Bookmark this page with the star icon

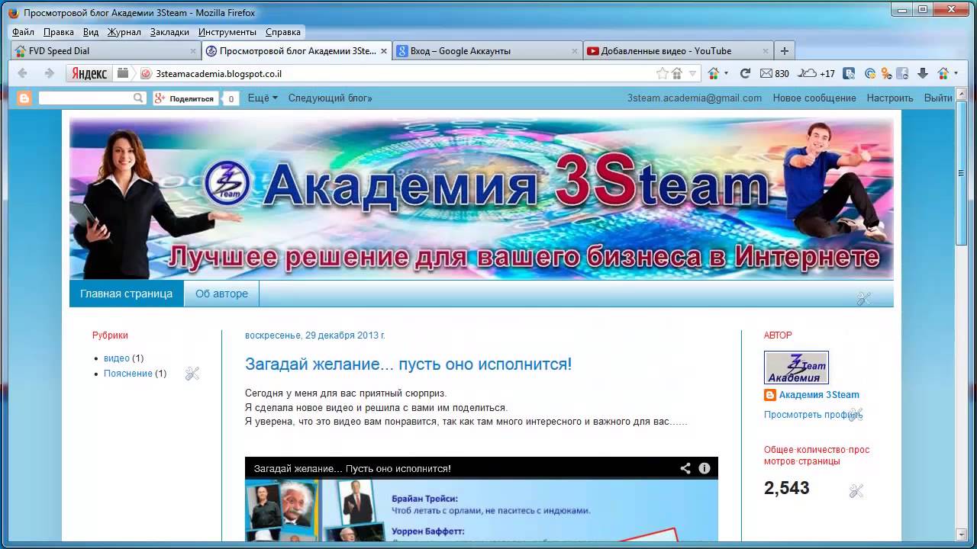663,73
